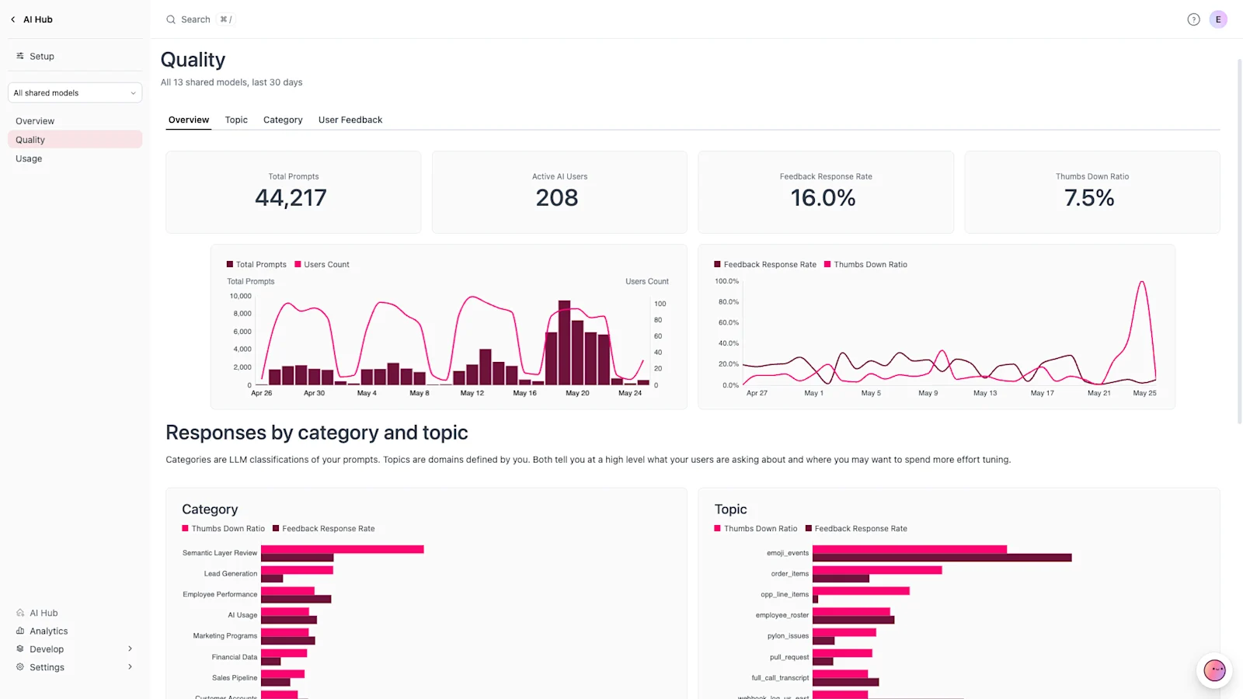Toggle Topic Feedback Response Rate legend swatch
1243x699 pixels.
point(809,528)
